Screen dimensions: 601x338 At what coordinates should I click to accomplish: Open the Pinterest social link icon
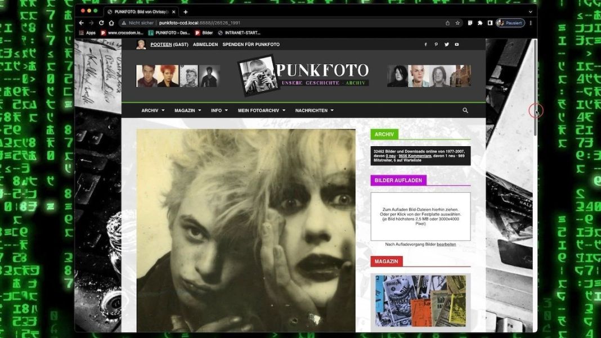pos(436,44)
